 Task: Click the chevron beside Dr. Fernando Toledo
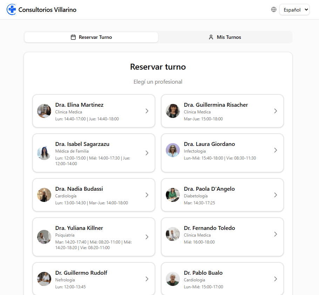(x=276, y=234)
